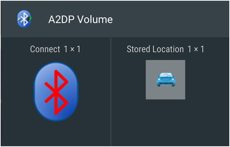The image size is (230, 147).
Task: Click empty space beneath the Bluetooth Connect icon
Action: coord(56,134)
